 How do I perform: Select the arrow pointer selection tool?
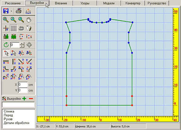6,53
